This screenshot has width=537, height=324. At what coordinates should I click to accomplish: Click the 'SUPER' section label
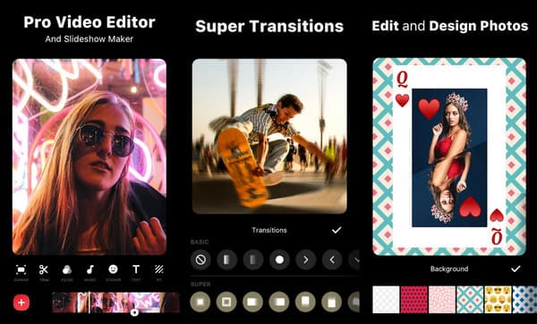pos(200,284)
